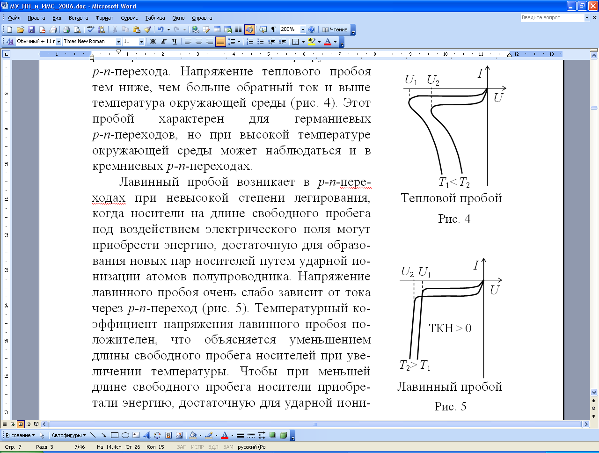Save the document with the floppy disk icon
The height and width of the screenshot is (453, 599).
[x=31, y=29]
